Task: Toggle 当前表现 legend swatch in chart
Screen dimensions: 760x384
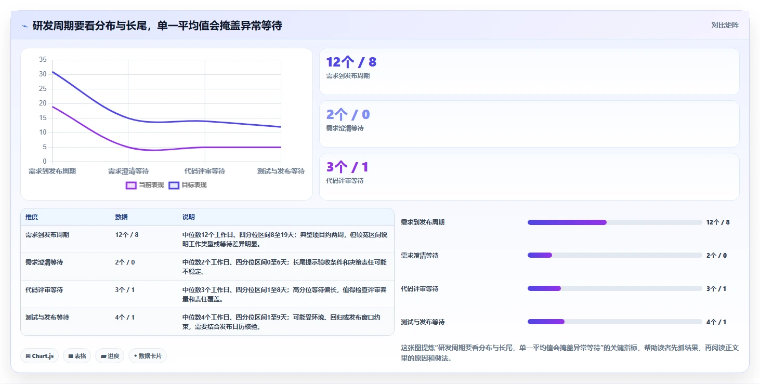Action: tap(131, 185)
